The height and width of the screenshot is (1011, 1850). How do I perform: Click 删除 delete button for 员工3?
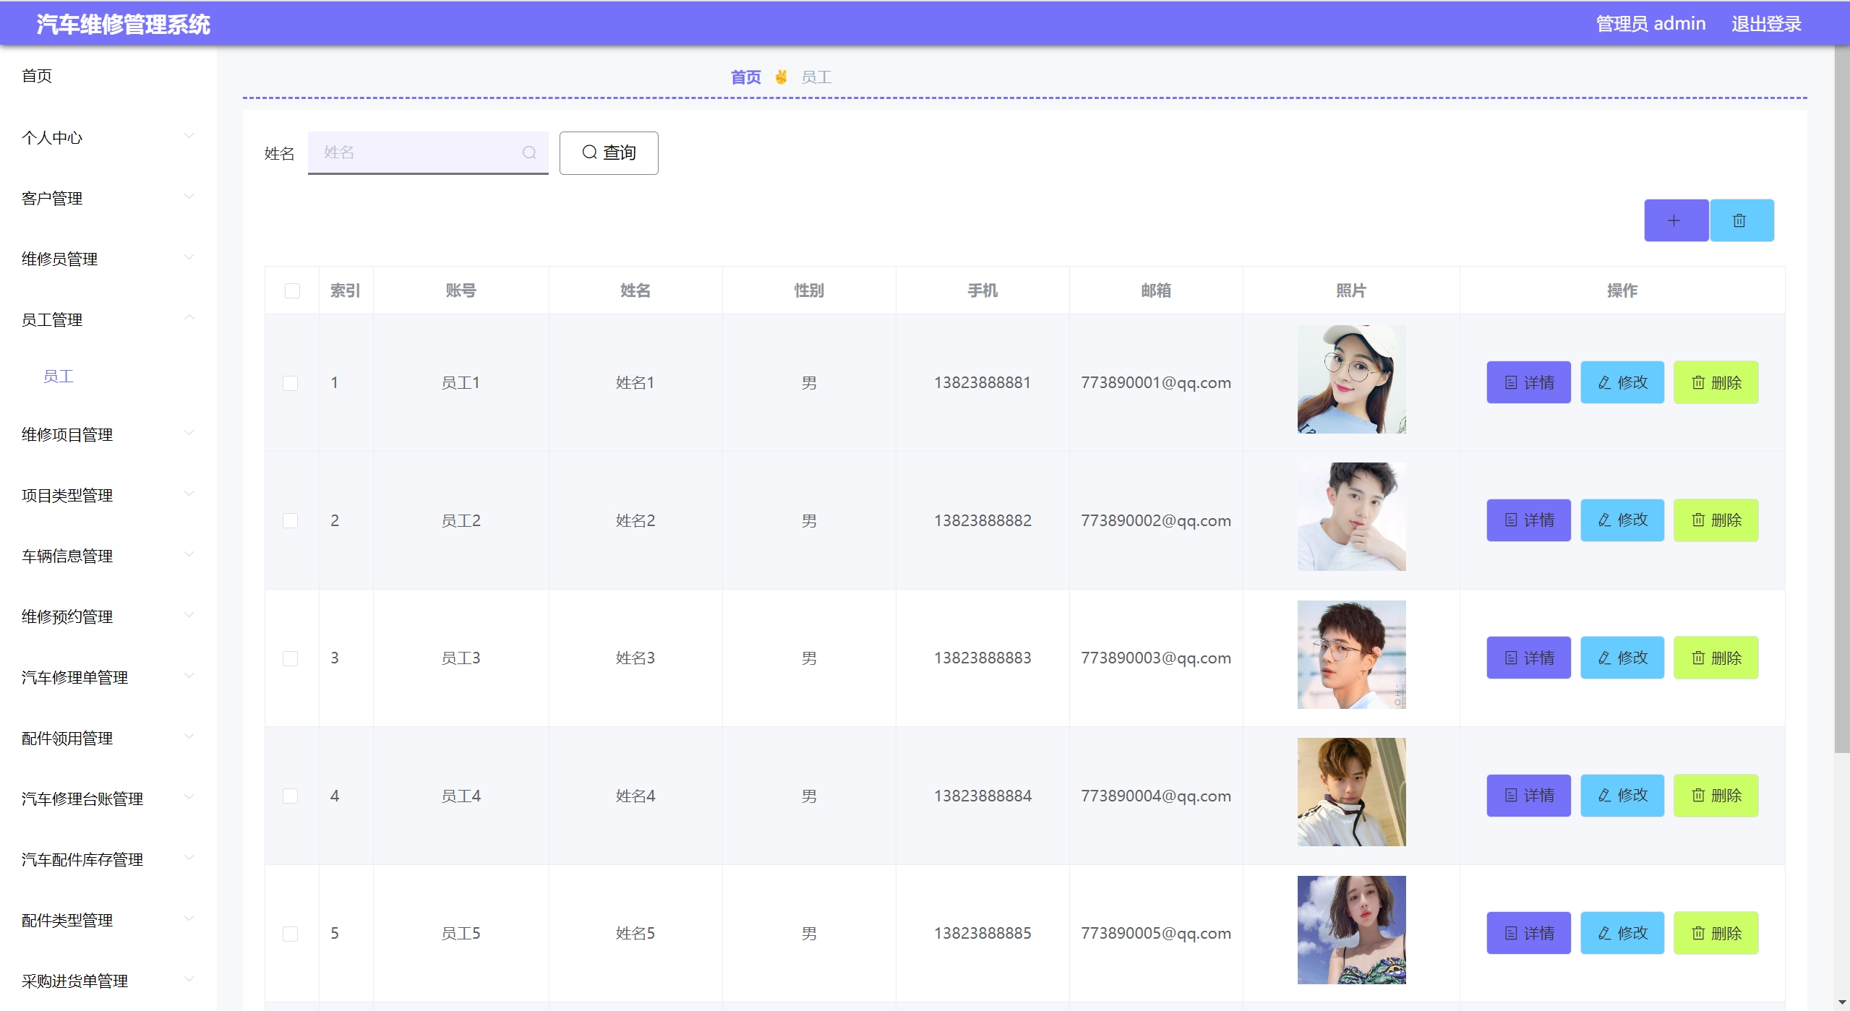[1715, 658]
